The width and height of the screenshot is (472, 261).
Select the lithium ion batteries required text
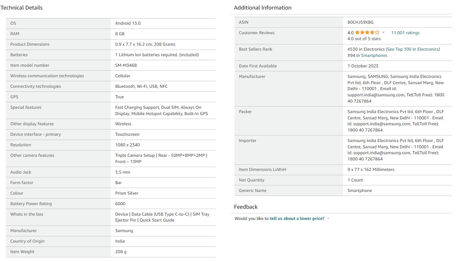(157, 55)
